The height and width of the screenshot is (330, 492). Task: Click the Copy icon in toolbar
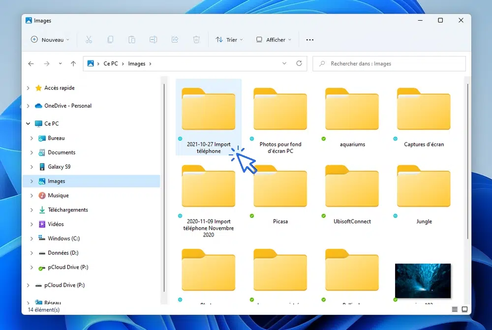pos(110,40)
